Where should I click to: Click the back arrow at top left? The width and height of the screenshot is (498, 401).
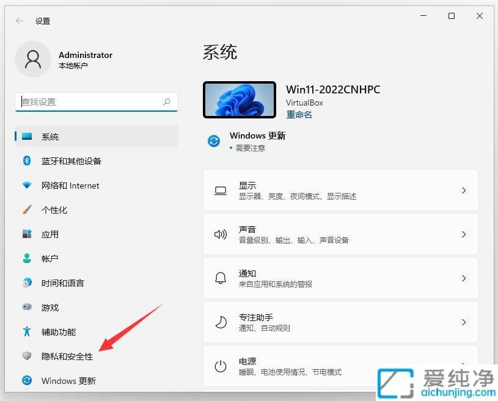[19, 20]
